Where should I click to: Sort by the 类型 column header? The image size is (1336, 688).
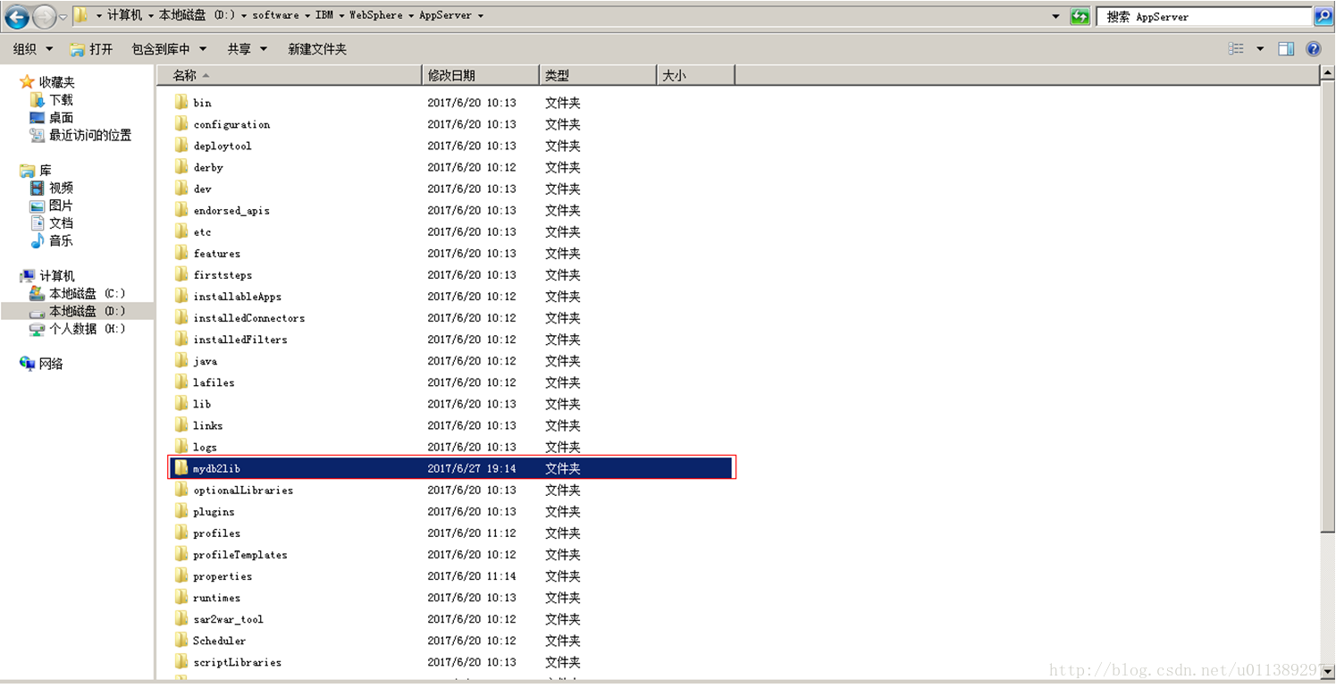pos(598,76)
